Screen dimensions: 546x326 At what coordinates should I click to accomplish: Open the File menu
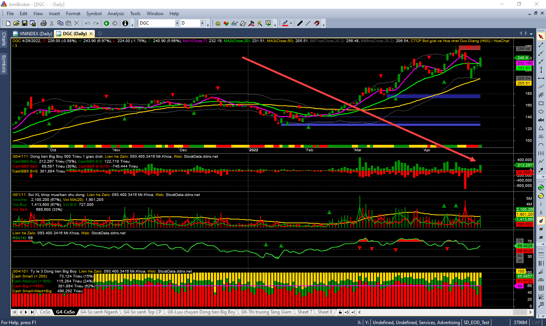click(x=10, y=13)
